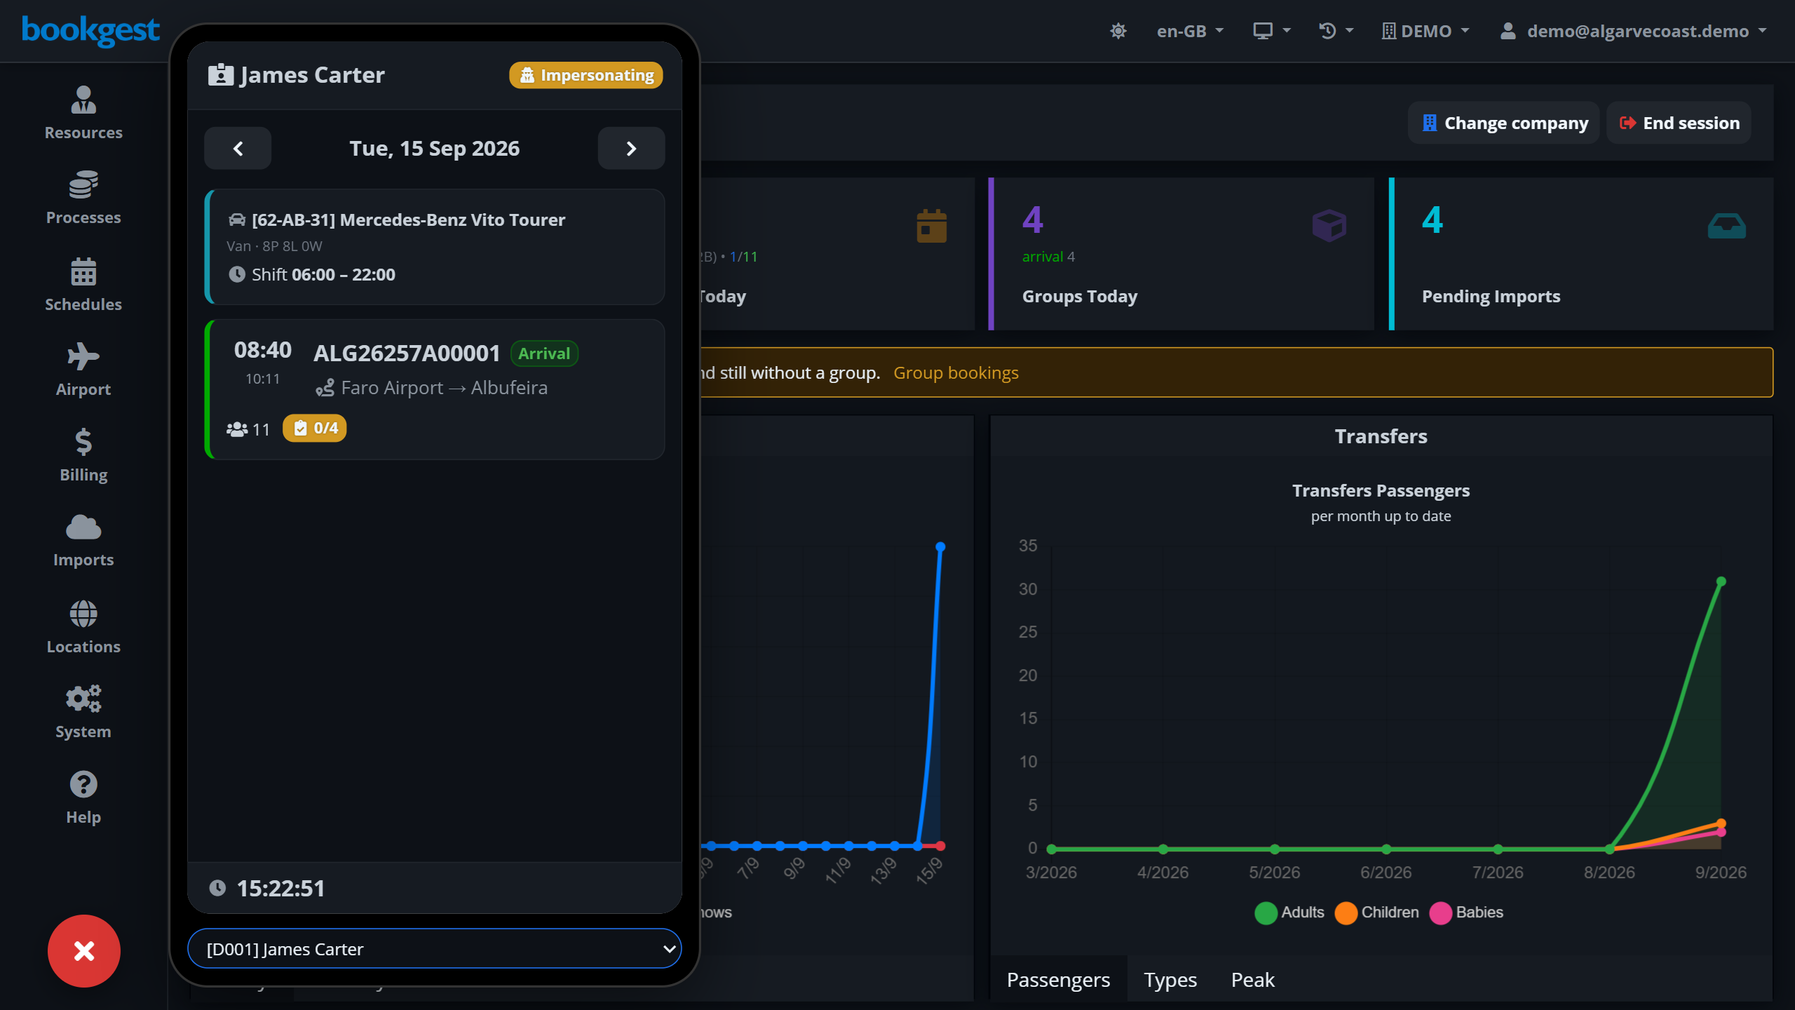Open the Processes sidebar section

(x=83, y=198)
